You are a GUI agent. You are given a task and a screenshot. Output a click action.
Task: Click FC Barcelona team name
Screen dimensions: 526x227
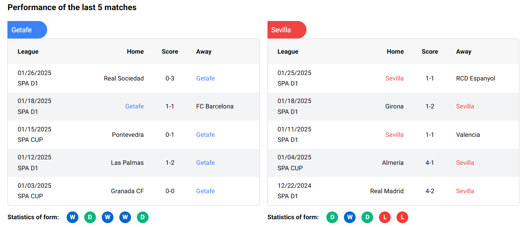[214, 107]
